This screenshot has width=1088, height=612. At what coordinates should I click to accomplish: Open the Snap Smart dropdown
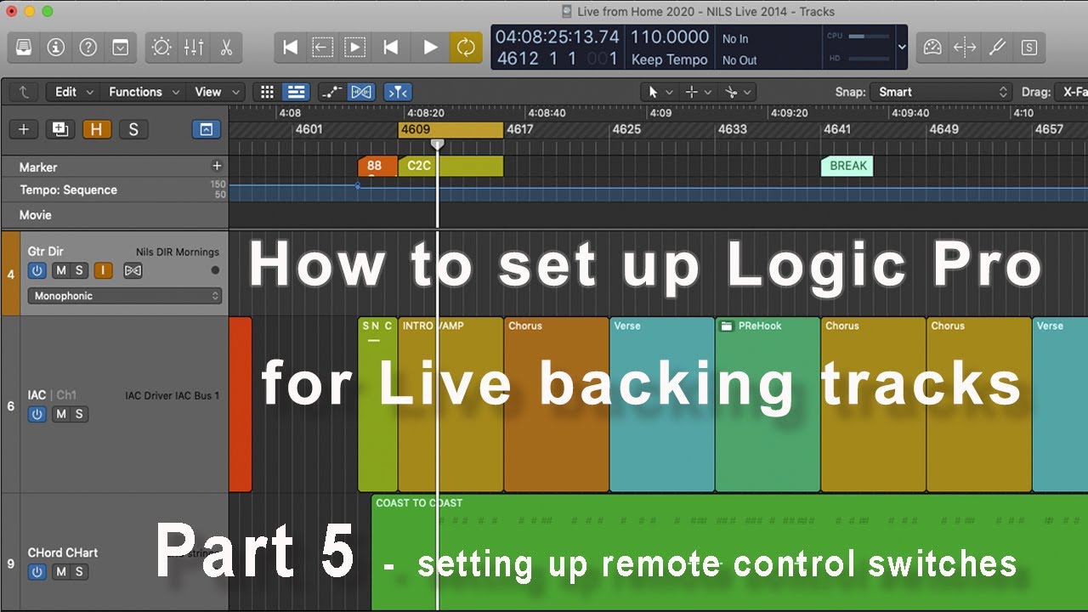coord(941,92)
